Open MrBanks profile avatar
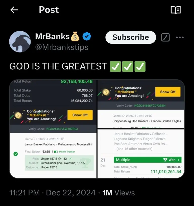 coord(20,41)
